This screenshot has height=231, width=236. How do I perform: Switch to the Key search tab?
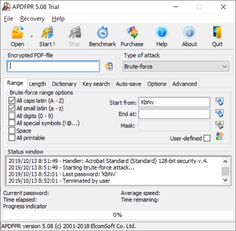tap(96, 84)
